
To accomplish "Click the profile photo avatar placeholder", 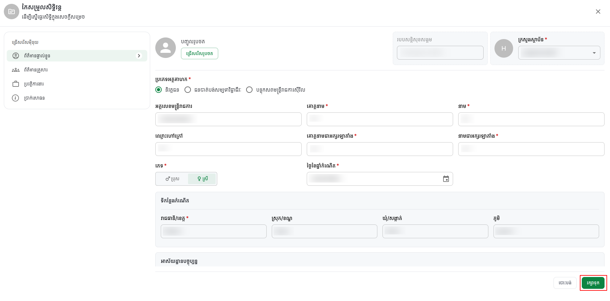I will pyautogui.click(x=166, y=48).
